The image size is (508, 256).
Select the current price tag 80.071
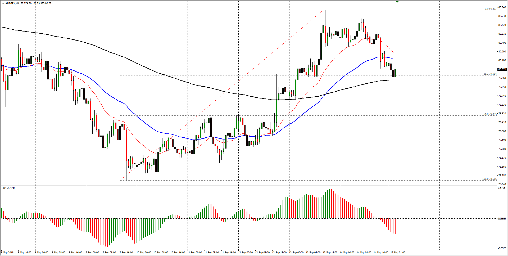point(502,69)
